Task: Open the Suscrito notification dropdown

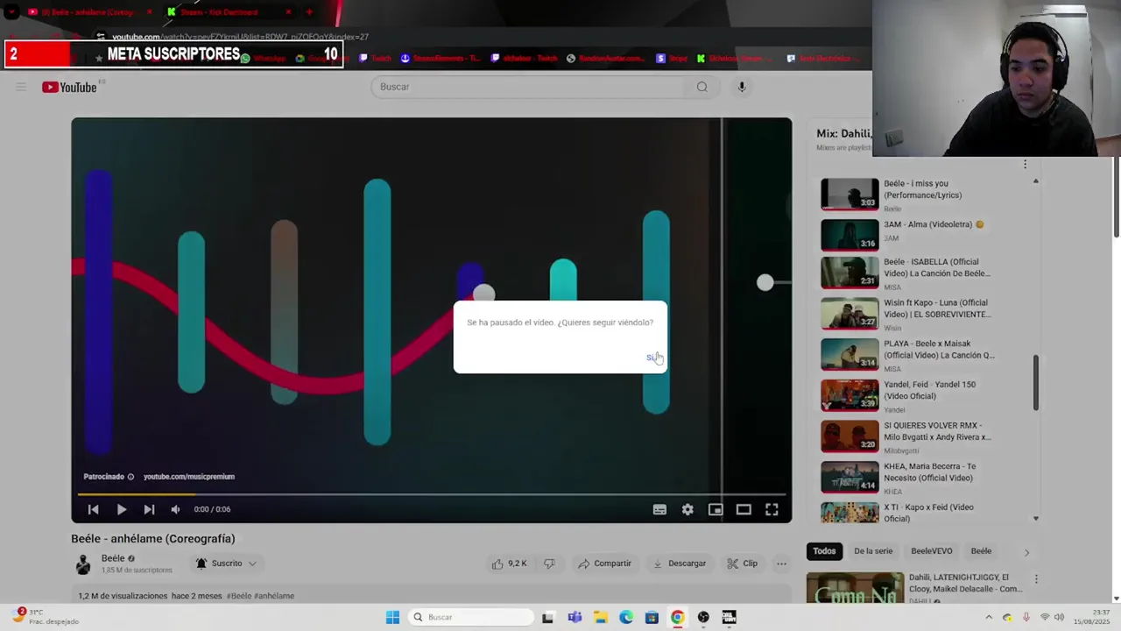Action: click(226, 564)
